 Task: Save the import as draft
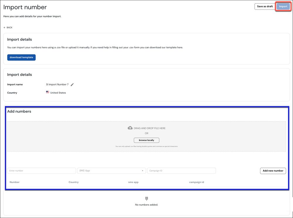tap(265, 6)
